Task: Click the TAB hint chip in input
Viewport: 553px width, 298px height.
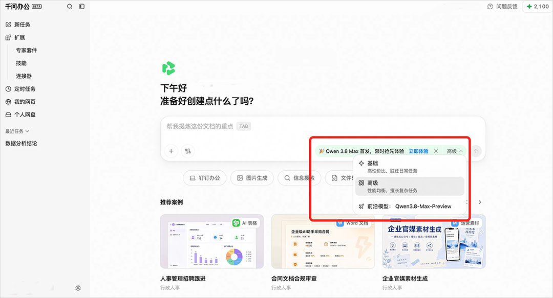Action: 244,126
